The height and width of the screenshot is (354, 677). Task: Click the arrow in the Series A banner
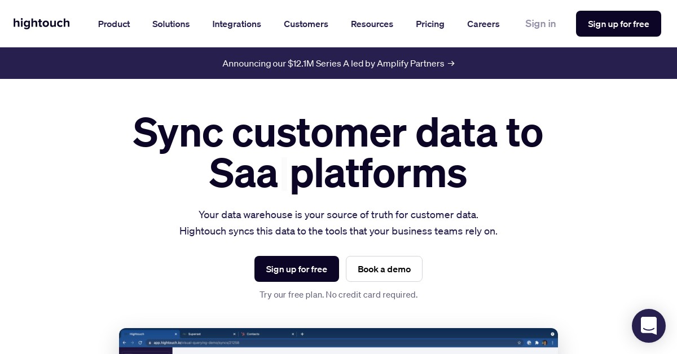pos(451,63)
